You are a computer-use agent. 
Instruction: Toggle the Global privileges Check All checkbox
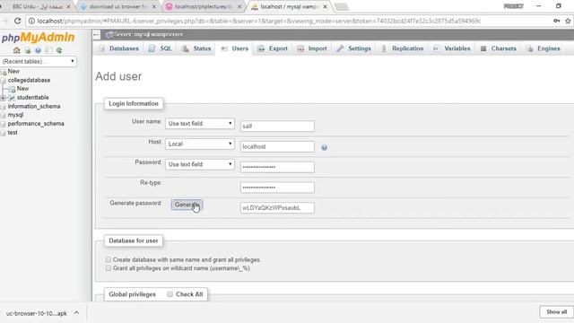(x=170, y=294)
